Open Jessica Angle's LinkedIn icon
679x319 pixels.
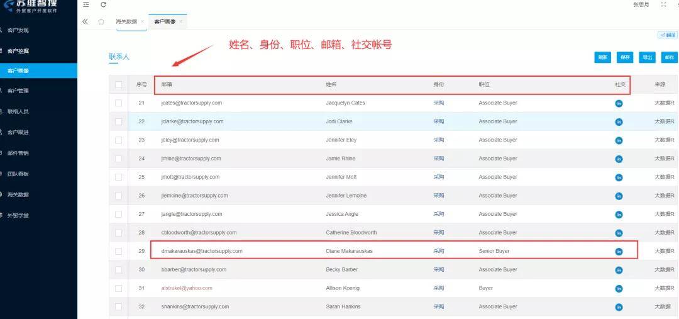(x=619, y=215)
